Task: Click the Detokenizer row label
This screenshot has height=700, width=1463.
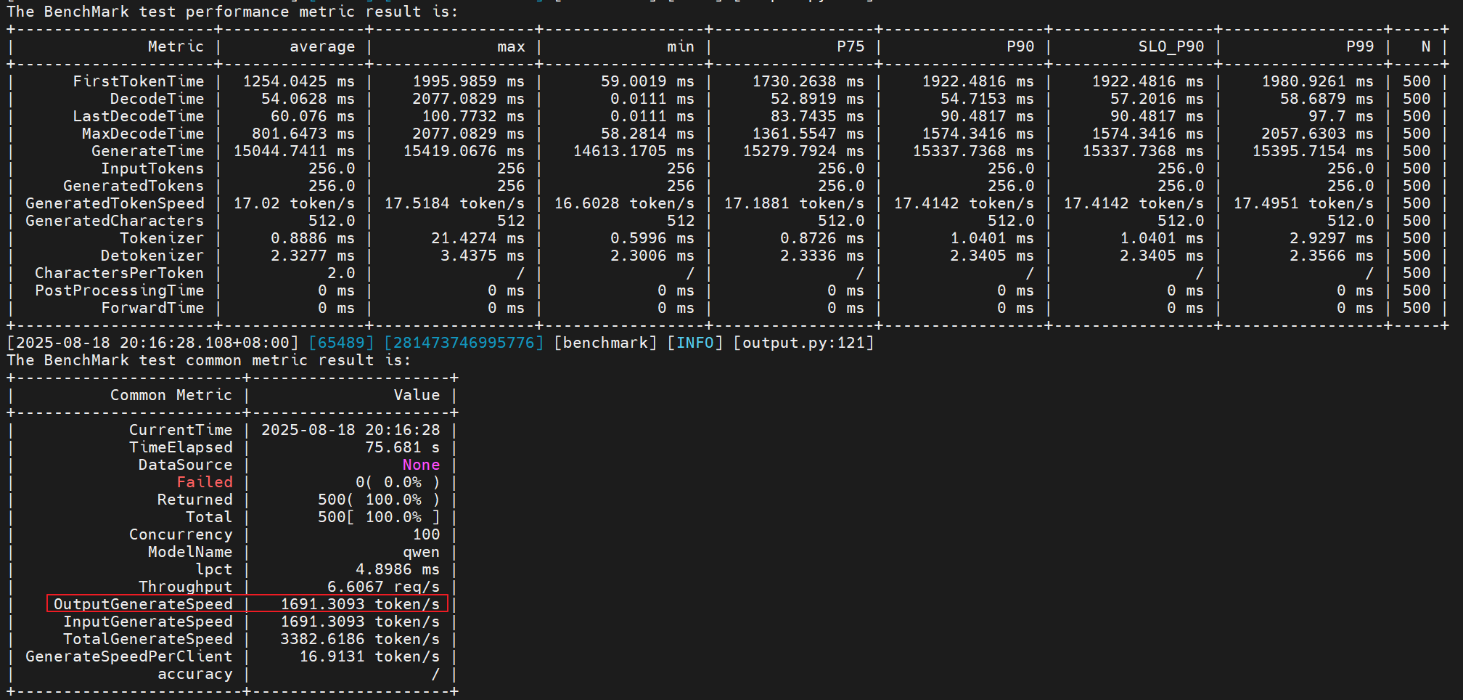Action: (152, 256)
